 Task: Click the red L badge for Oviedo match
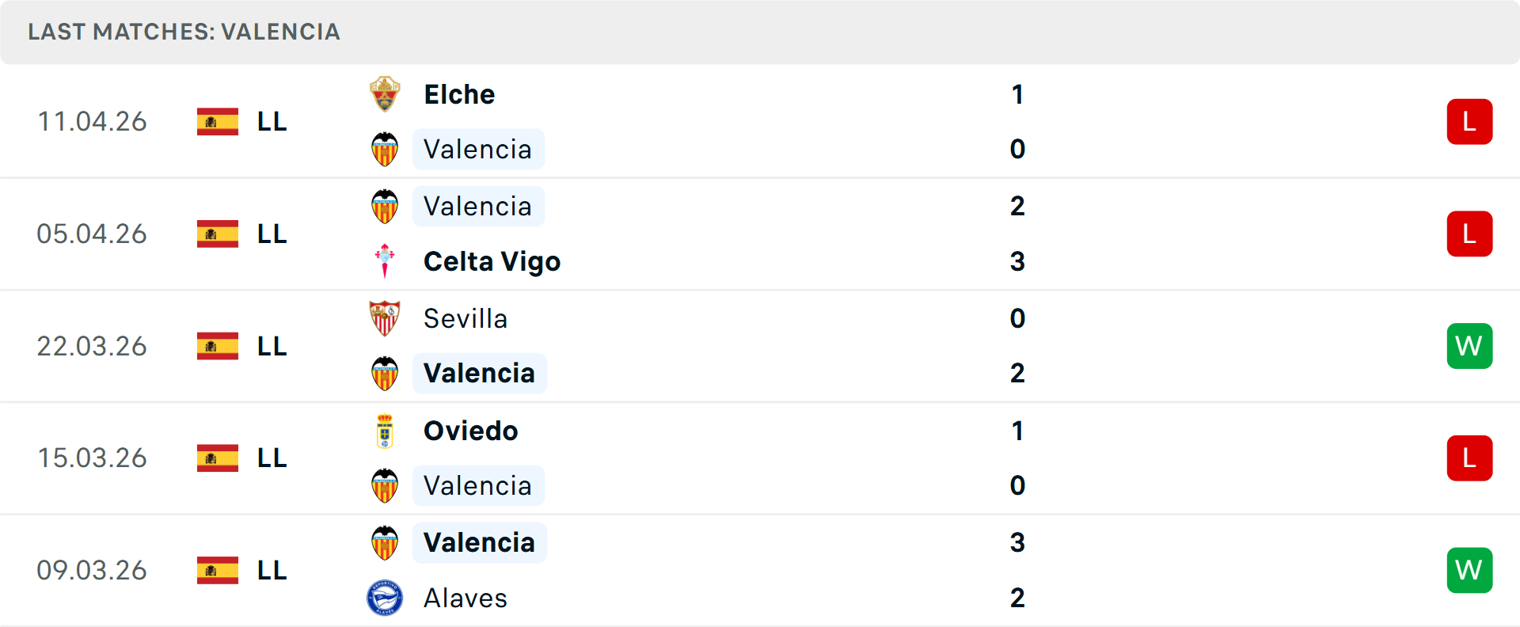[1469, 458]
